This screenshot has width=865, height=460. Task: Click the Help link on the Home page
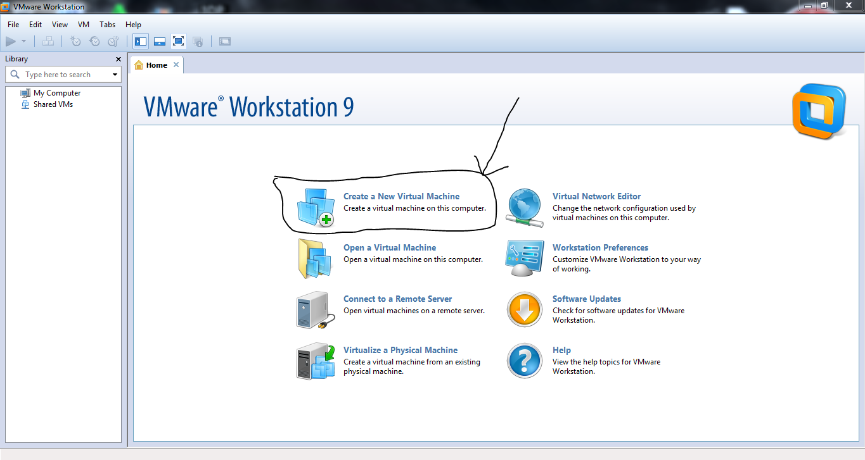click(561, 350)
